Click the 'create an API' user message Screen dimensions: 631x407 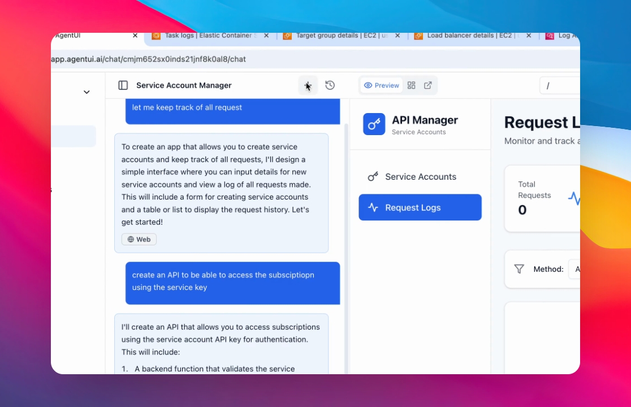232,283
